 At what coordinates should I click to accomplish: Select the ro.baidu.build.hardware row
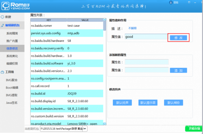67,41
